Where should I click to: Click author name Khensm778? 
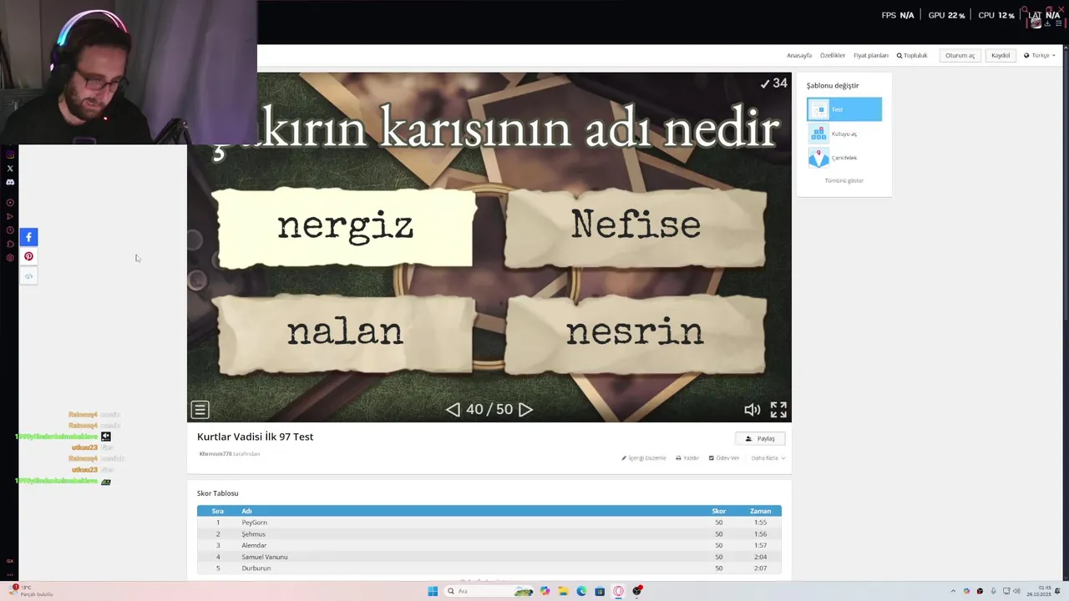(215, 454)
